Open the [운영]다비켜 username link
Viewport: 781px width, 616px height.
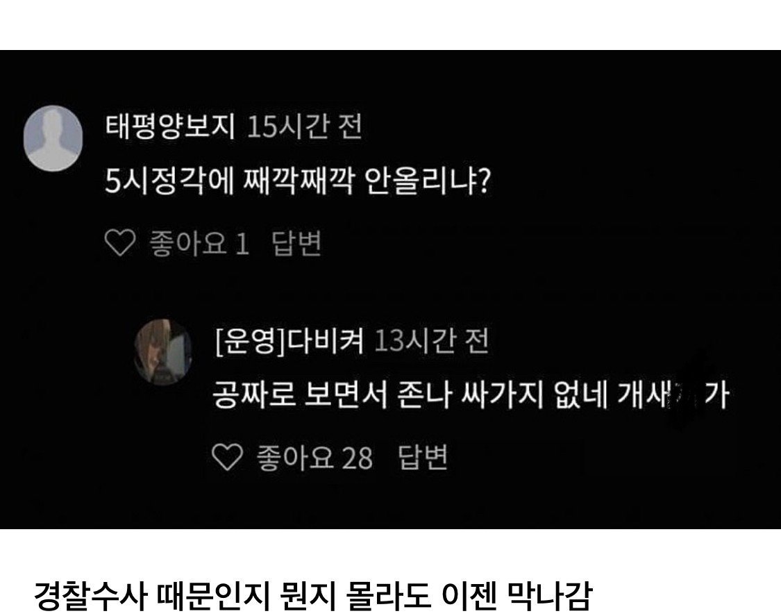pyautogui.click(x=290, y=342)
